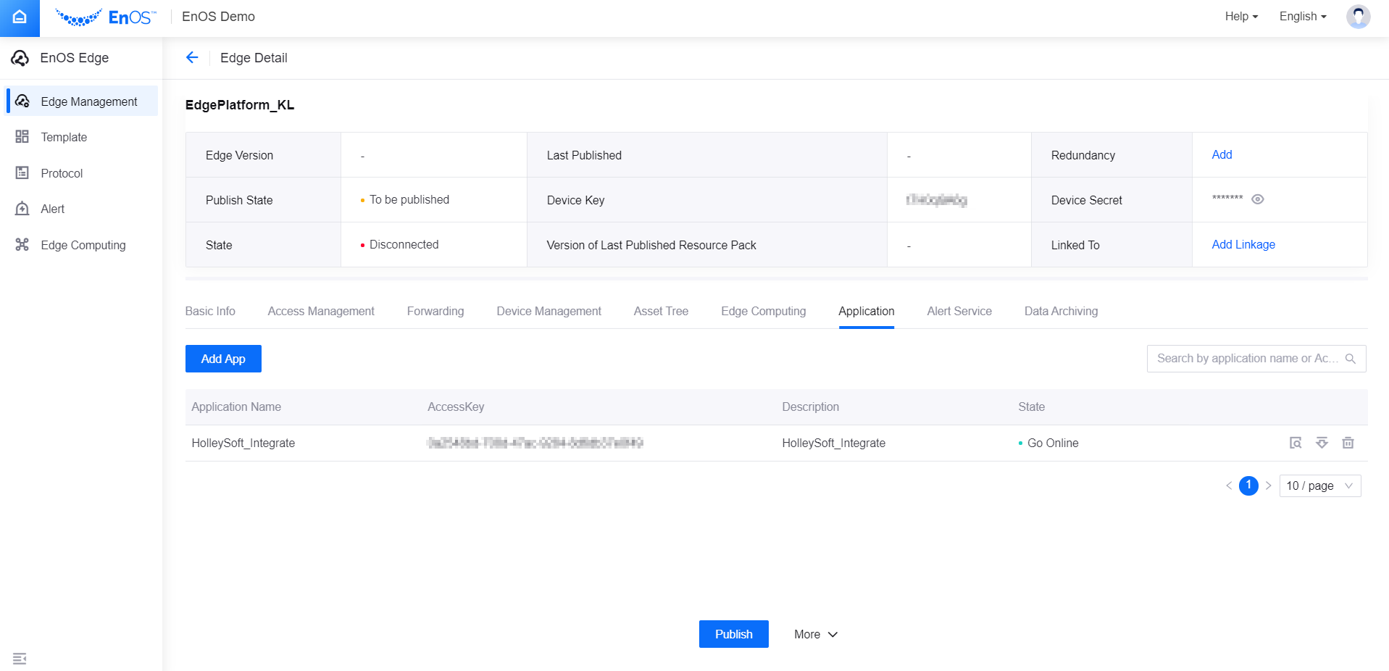The width and height of the screenshot is (1389, 671).
Task: Open the user avatar profile menu
Action: pyautogui.click(x=1358, y=17)
